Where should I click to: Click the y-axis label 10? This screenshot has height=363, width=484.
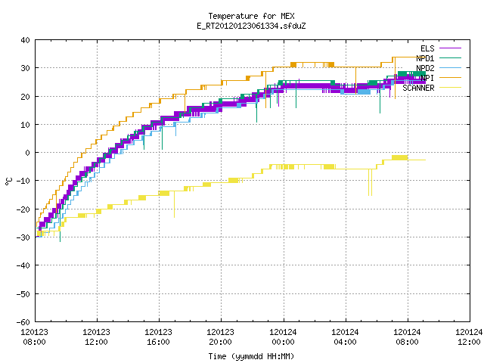click(25, 125)
